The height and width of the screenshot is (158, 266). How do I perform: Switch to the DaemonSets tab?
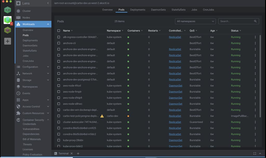[158, 10]
